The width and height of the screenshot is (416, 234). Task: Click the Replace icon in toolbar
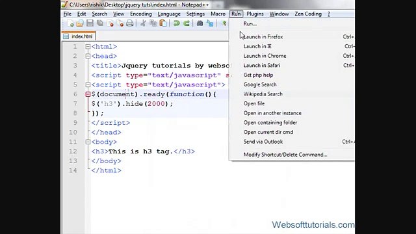click(x=210, y=23)
